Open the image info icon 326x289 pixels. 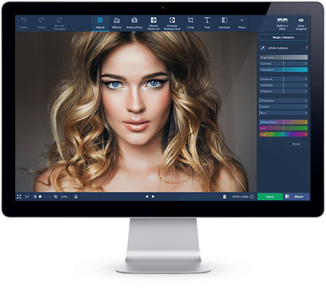pyautogui.click(x=252, y=197)
